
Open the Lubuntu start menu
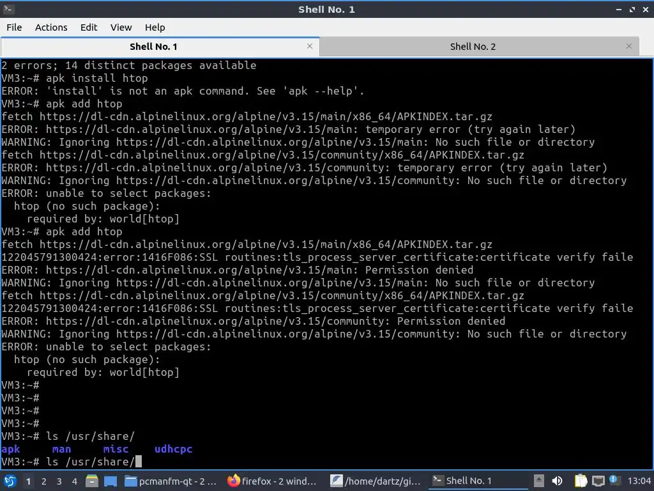pos(10,481)
